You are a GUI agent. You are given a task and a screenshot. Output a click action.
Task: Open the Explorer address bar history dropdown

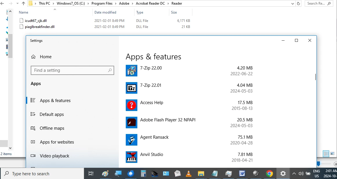(292, 3)
